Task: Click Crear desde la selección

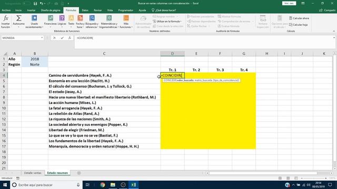Action: coord(168,26)
